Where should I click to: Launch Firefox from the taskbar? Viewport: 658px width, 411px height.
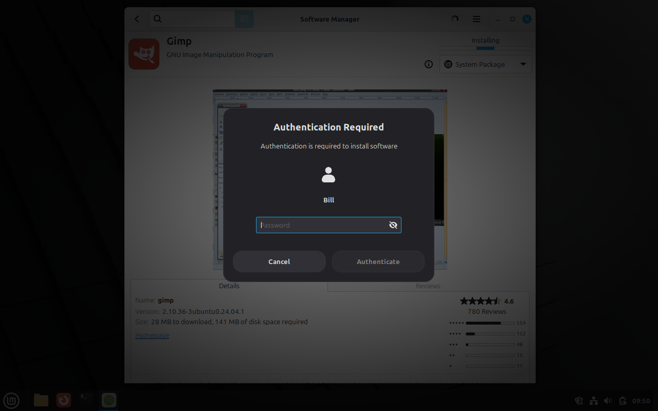(x=64, y=400)
